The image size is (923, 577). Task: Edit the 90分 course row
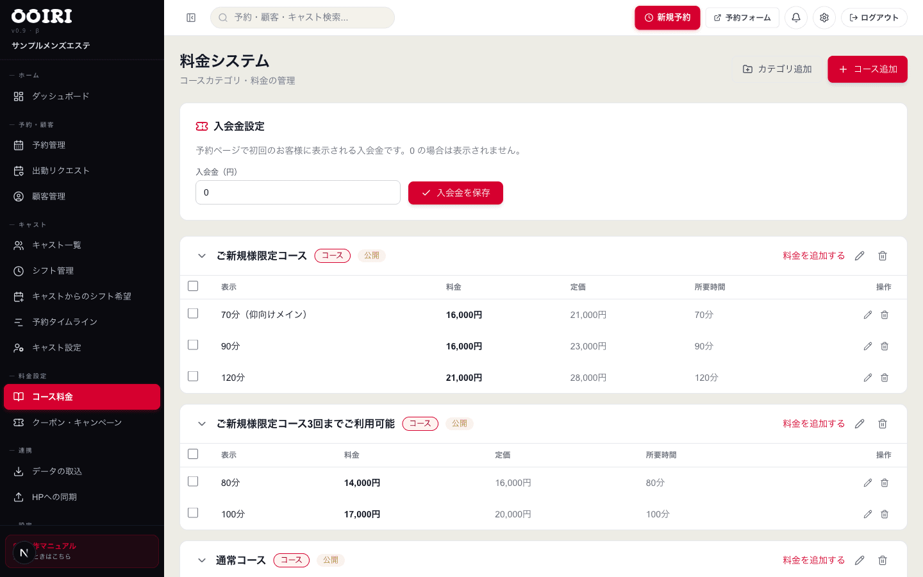point(868,346)
